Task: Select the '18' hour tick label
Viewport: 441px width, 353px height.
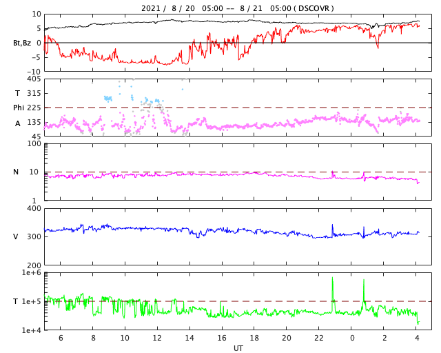Action: 254,338
